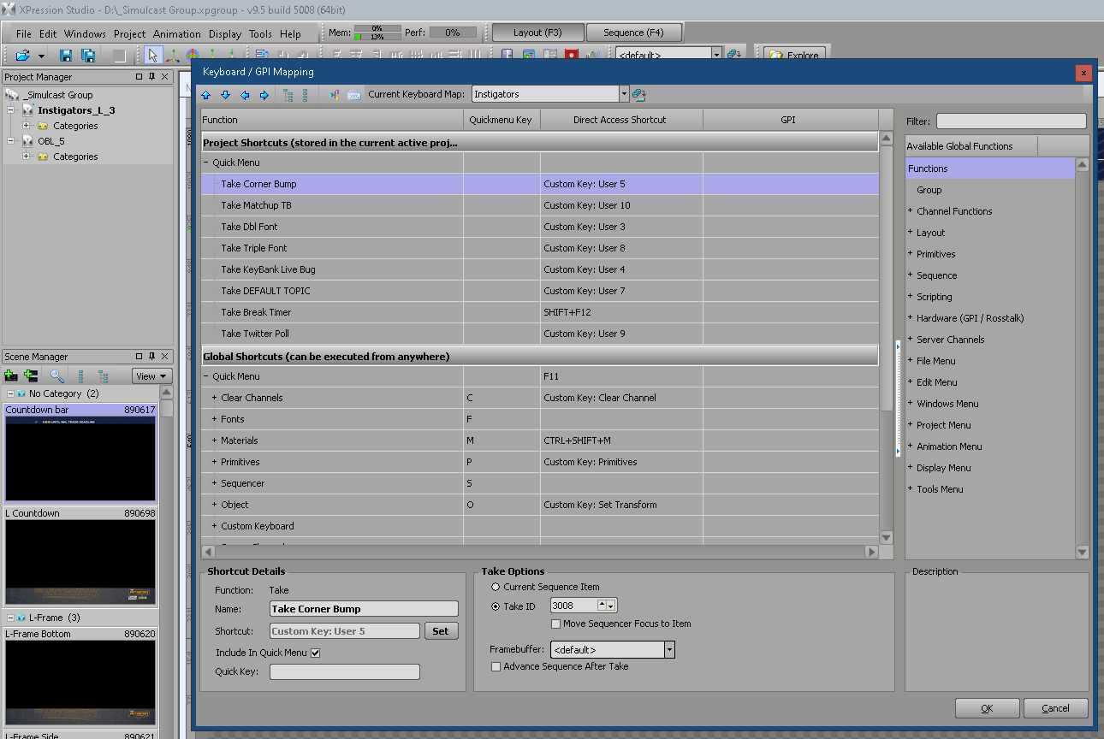Click OK to confirm keyboard mapping
The width and height of the screenshot is (1104, 739).
pyautogui.click(x=987, y=708)
